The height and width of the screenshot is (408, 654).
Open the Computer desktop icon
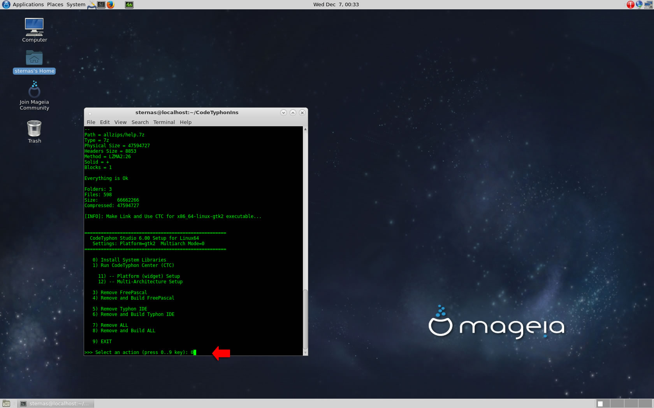[x=34, y=30]
